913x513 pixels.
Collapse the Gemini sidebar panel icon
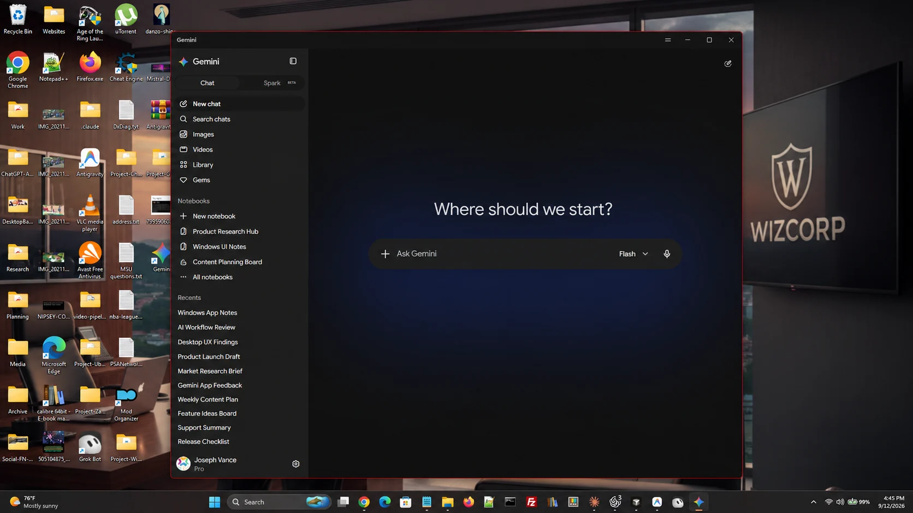(293, 61)
